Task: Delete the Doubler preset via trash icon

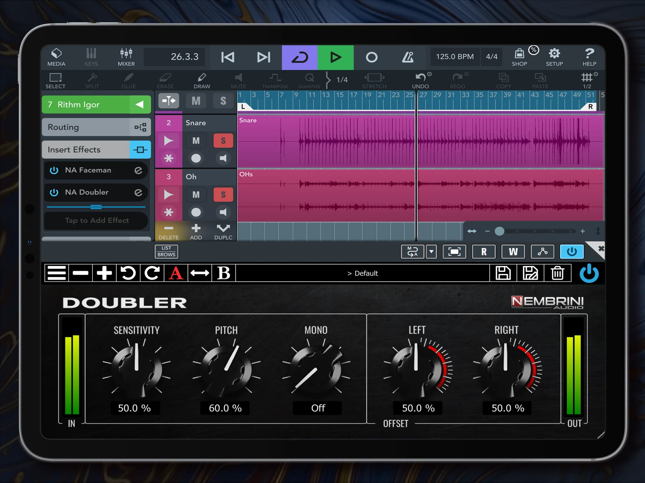Action: 557,273
